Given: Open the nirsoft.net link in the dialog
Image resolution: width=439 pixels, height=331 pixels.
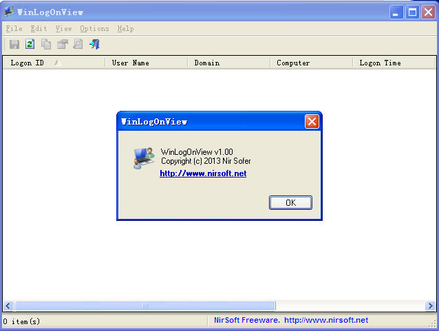Looking at the screenshot, I should (x=203, y=173).
